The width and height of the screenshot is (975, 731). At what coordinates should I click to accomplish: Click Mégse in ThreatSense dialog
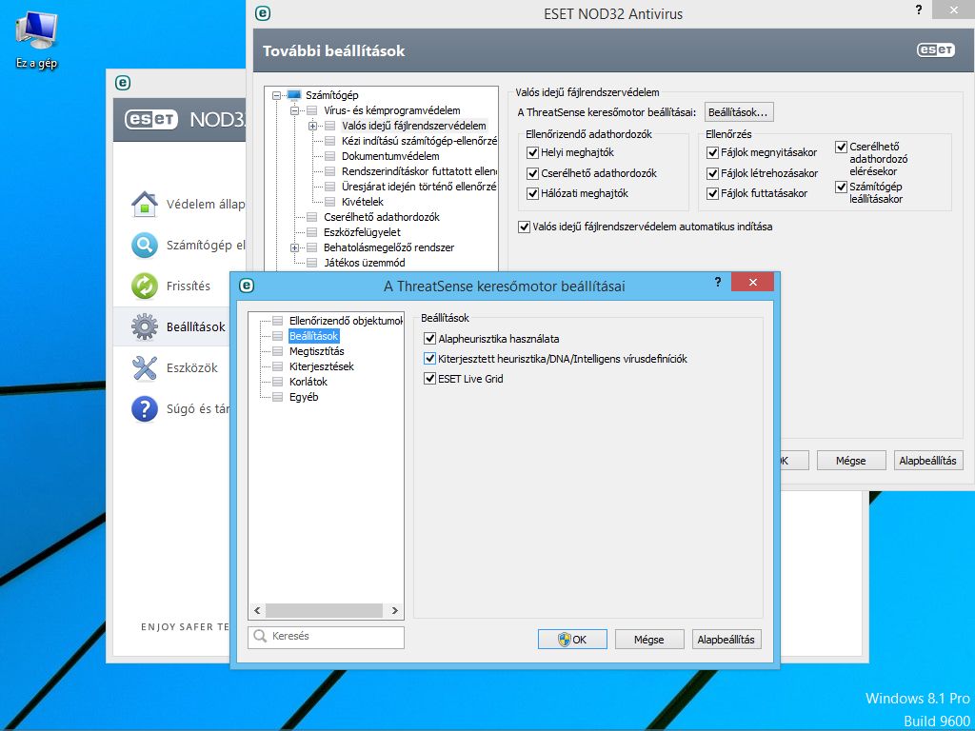[x=649, y=640]
